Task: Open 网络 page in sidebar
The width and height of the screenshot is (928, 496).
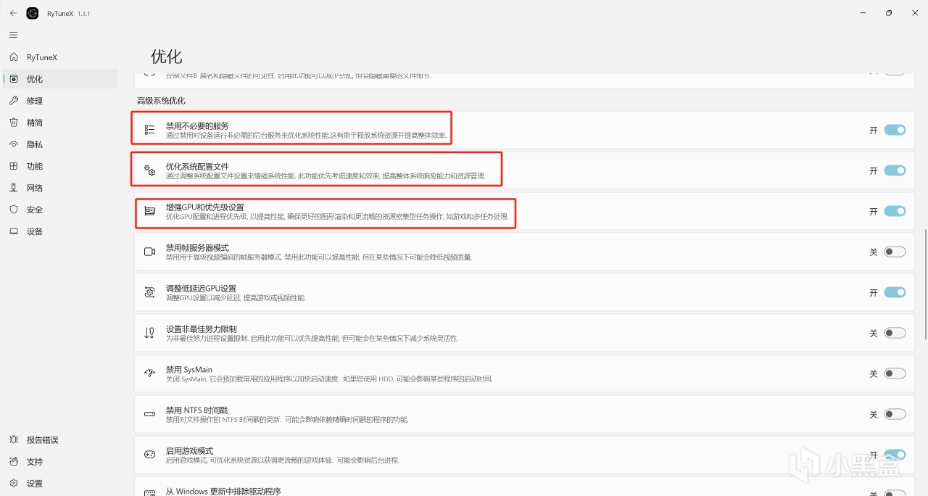Action: pyautogui.click(x=60, y=188)
